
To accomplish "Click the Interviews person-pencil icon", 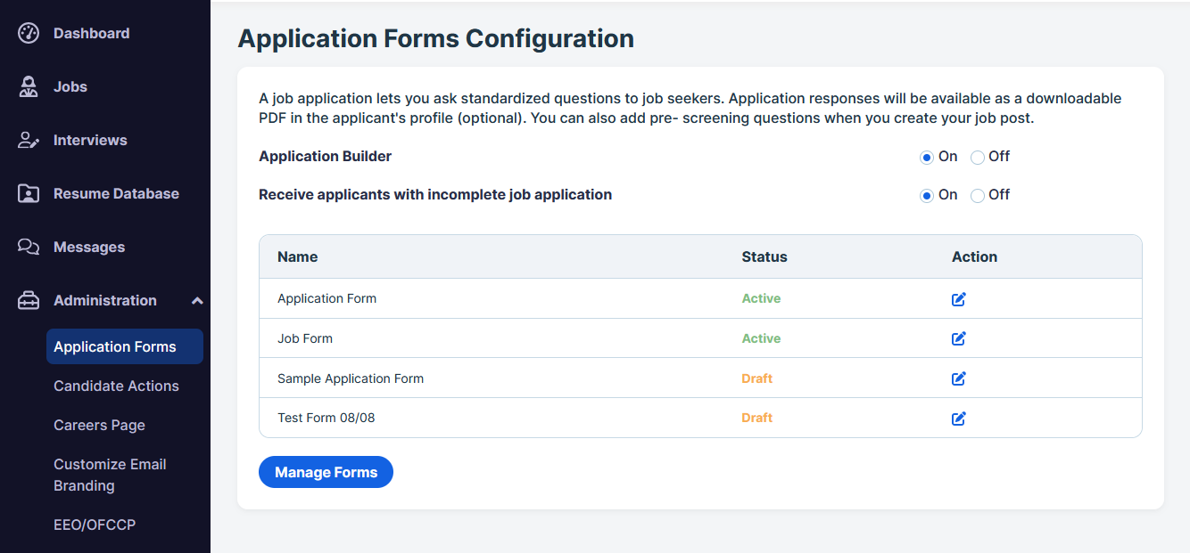I will (29, 140).
